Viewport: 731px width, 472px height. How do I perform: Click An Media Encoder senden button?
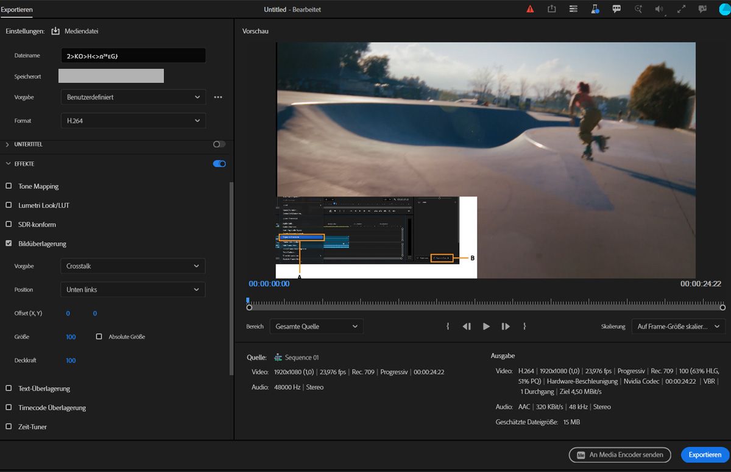pyautogui.click(x=620, y=454)
